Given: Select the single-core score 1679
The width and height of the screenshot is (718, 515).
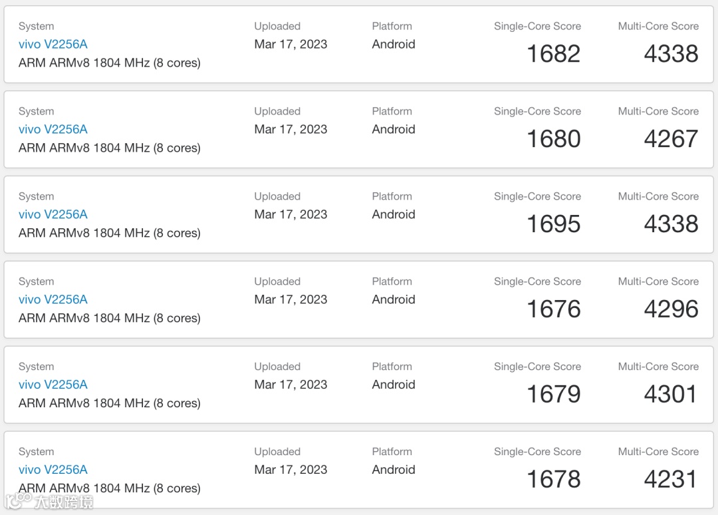Looking at the screenshot, I should point(553,395).
